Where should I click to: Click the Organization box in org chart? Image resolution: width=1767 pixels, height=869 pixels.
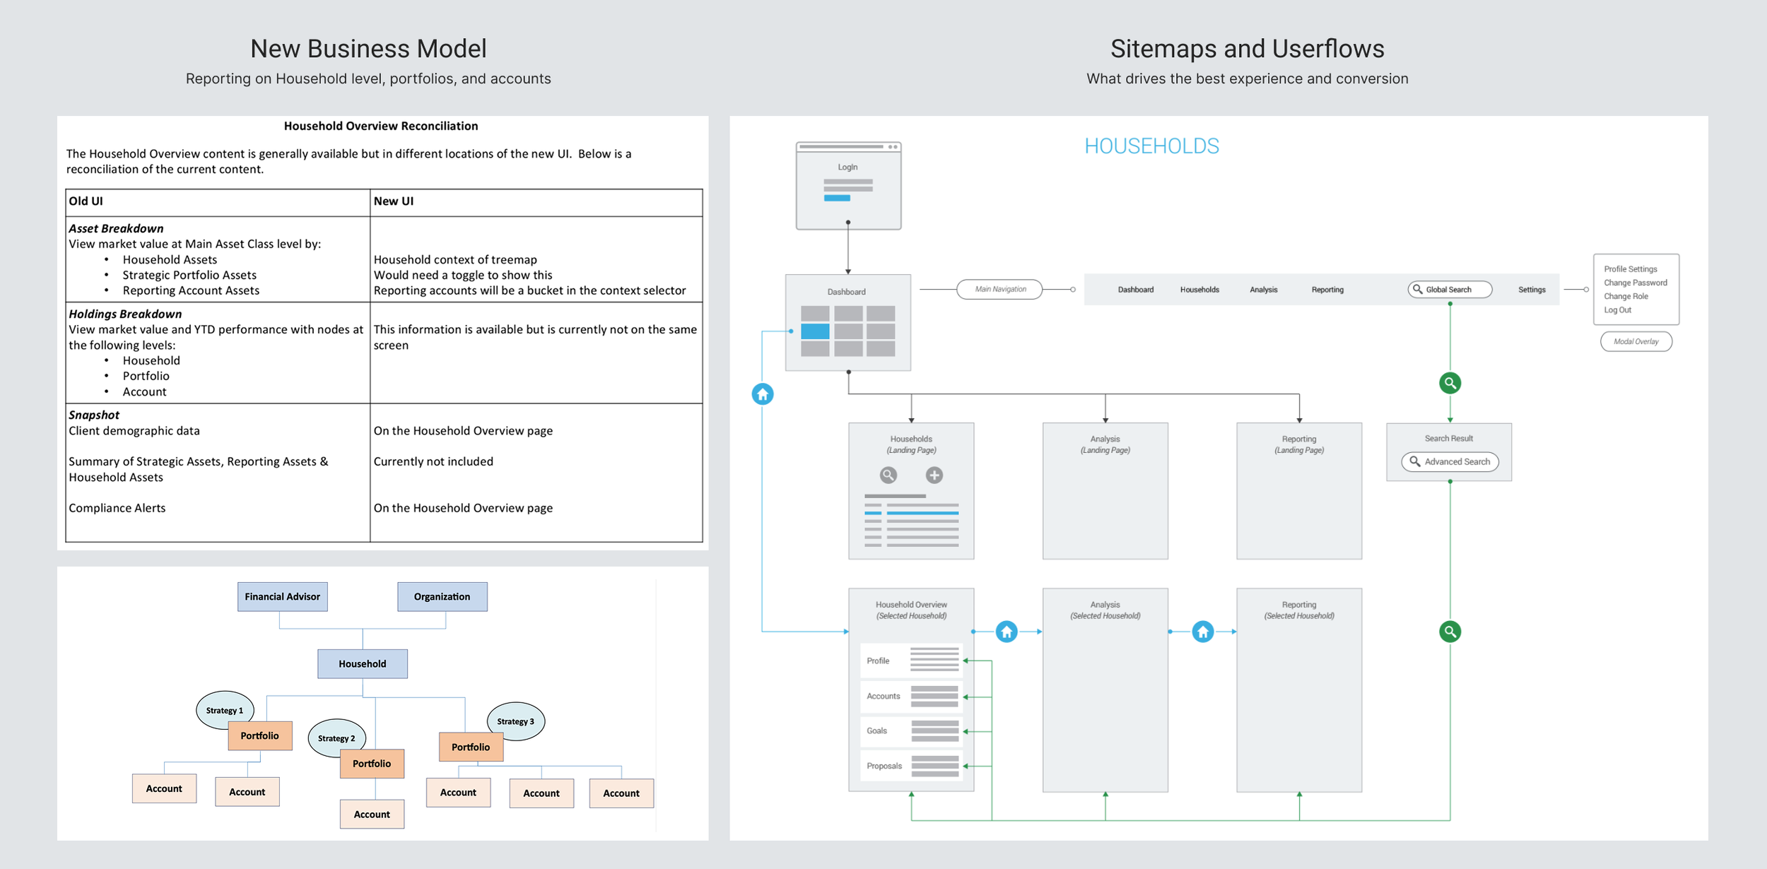442,596
